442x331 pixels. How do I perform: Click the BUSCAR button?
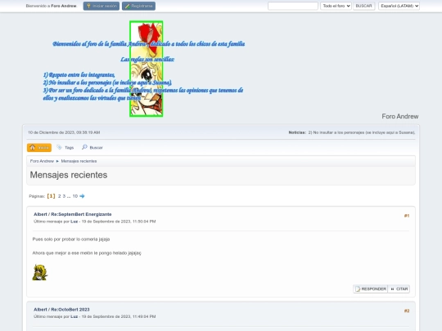(x=364, y=6)
